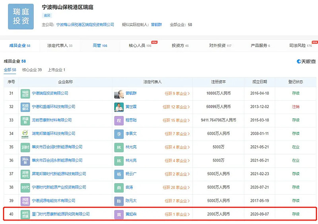Click the 瑞庭投资 company logo
The width and height of the screenshot is (318, 224).
[21, 17]
